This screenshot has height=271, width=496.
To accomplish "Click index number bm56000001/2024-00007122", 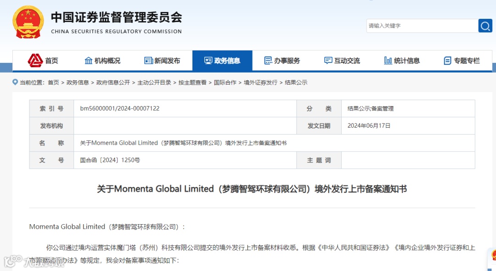I will [x=119, y=108].
